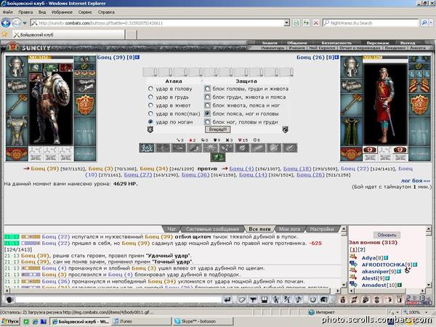Click the left character's helmet slot

click(17, 66)
